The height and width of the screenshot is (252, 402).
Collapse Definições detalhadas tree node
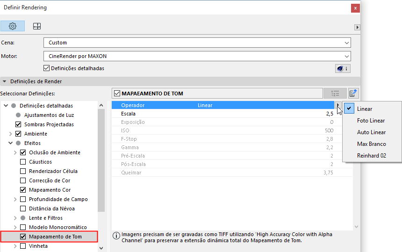click(6, 106)
